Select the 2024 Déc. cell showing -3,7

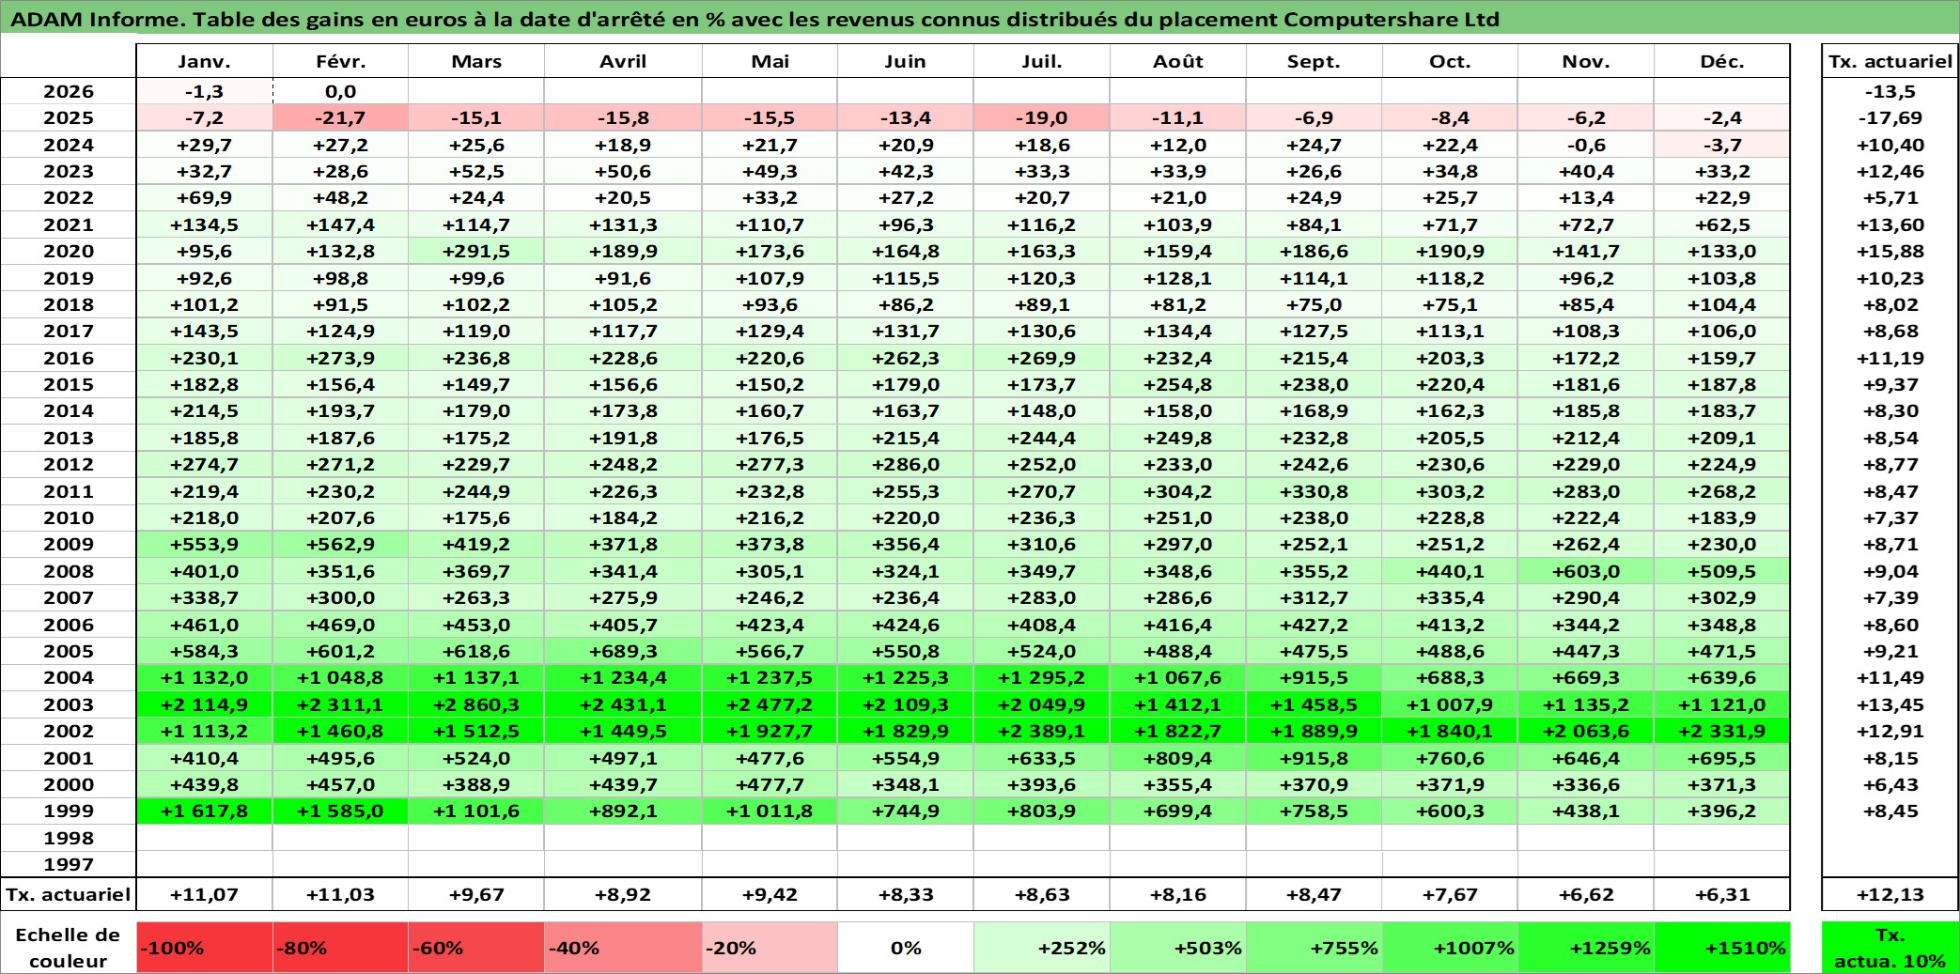(1722, 145)
